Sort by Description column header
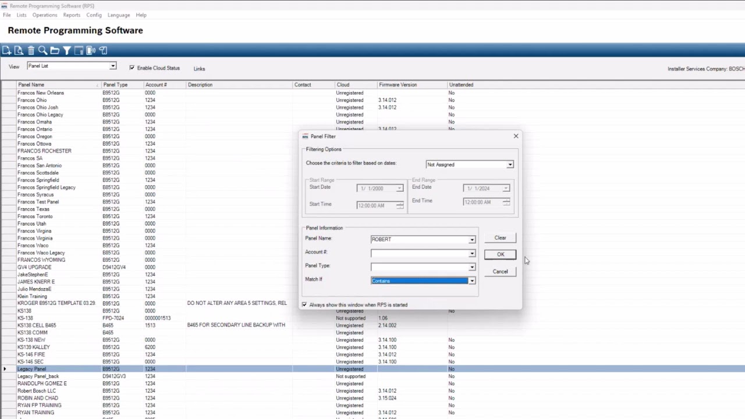 coord(239,85)
